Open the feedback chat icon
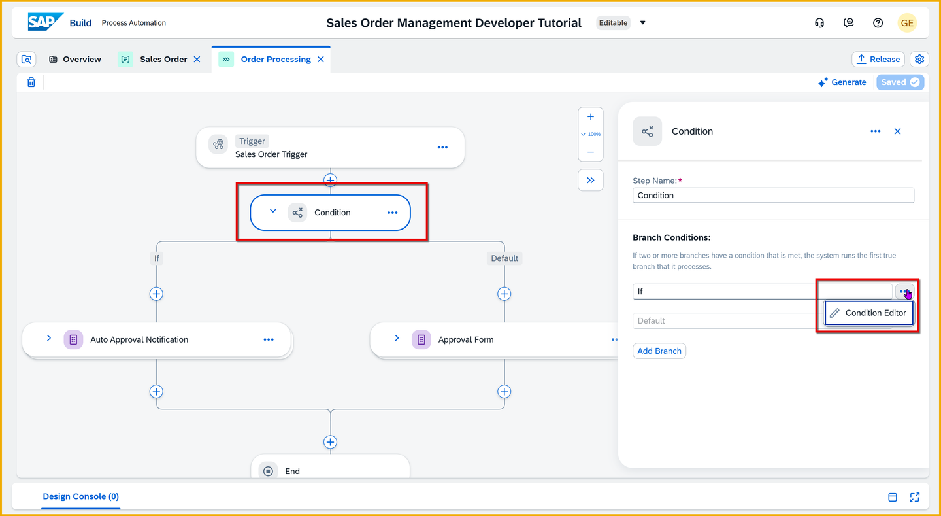Image resolution: width=941 pixels, height=516 pixels. pos(849,23)
